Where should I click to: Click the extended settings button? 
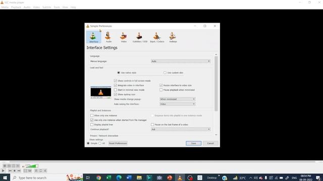point(30,171)
